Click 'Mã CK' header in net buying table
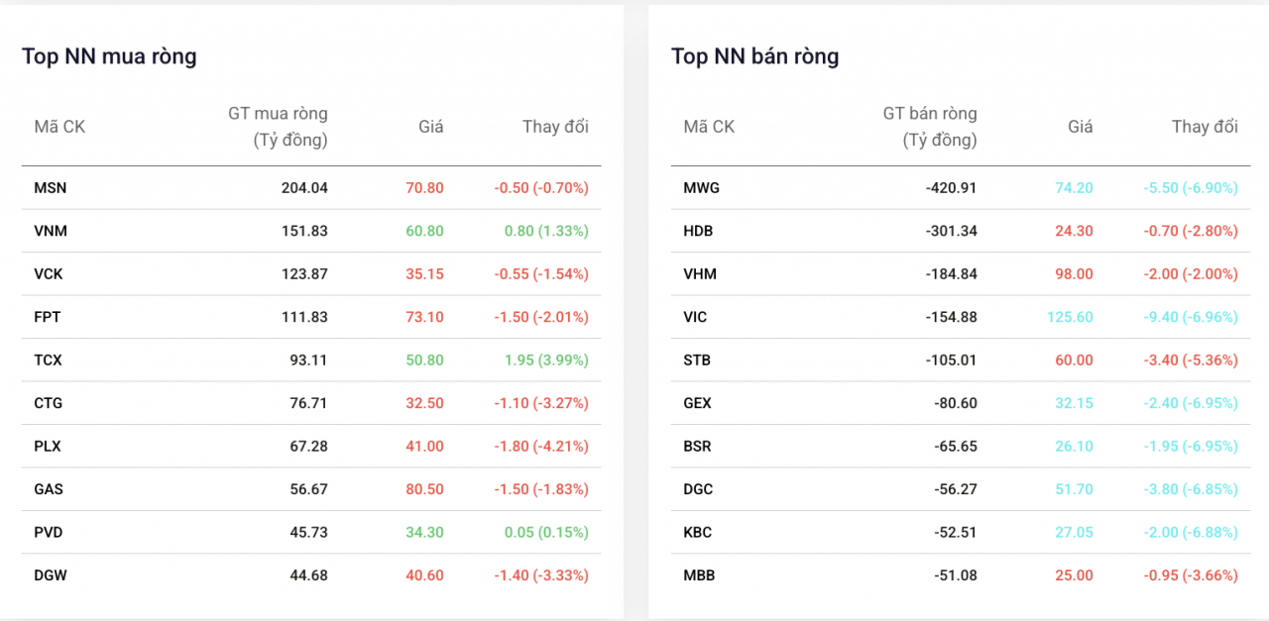 point(59,127)
